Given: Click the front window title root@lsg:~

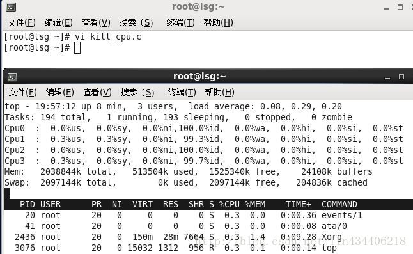Looking at the screenshot, I should click(199, 76).
